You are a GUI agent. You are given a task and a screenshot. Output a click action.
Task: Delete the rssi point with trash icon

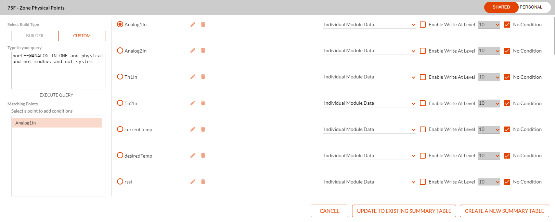203,182
